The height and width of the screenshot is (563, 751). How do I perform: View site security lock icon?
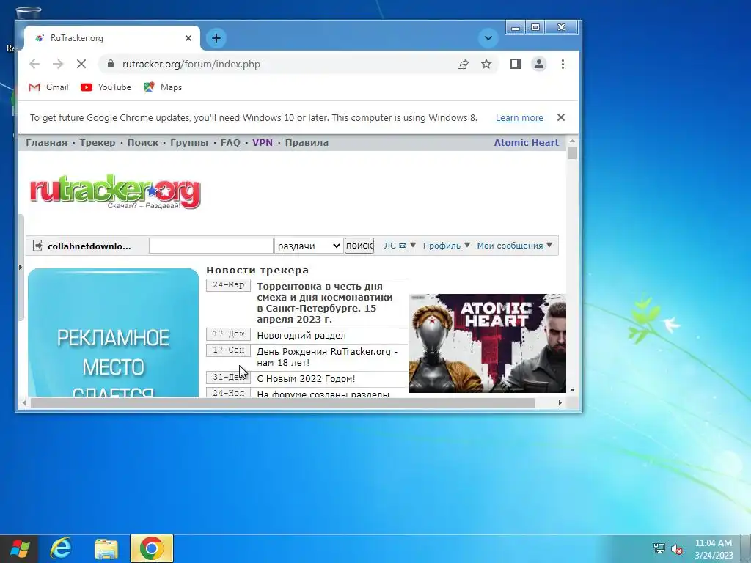(x=111, y=64)
